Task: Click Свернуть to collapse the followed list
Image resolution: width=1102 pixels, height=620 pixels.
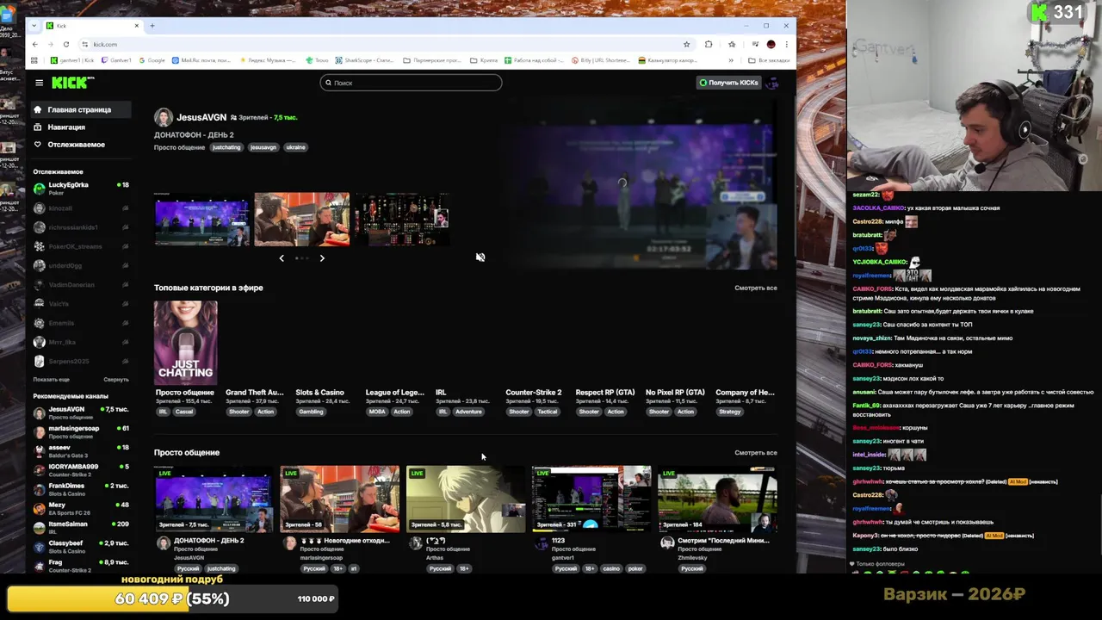Action: coord(116,380)
